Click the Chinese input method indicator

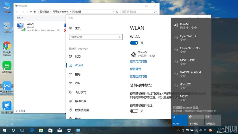coord(205,130)
